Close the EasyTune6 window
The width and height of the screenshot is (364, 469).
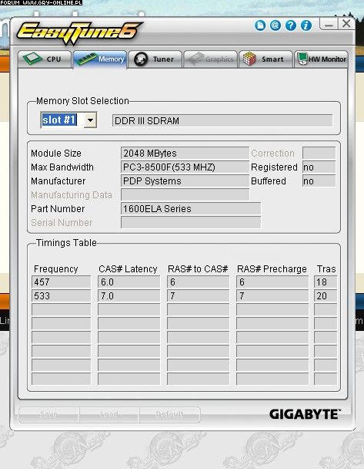346,24
